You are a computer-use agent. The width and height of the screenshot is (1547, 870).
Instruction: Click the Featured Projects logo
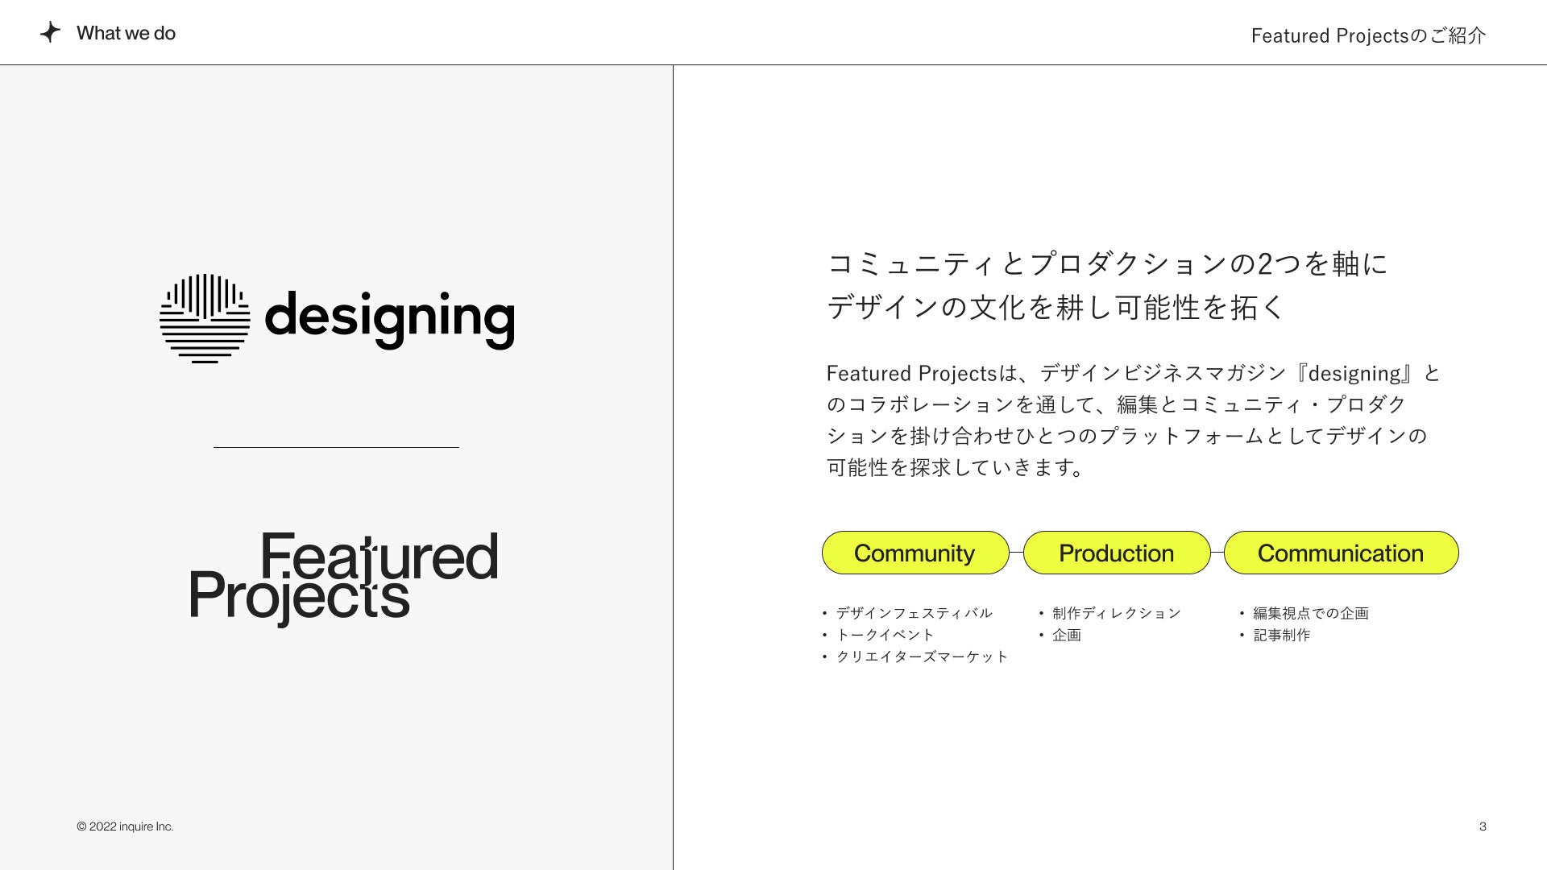(x=344, y=577)
